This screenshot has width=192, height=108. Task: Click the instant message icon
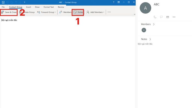[x=161, y=17]
